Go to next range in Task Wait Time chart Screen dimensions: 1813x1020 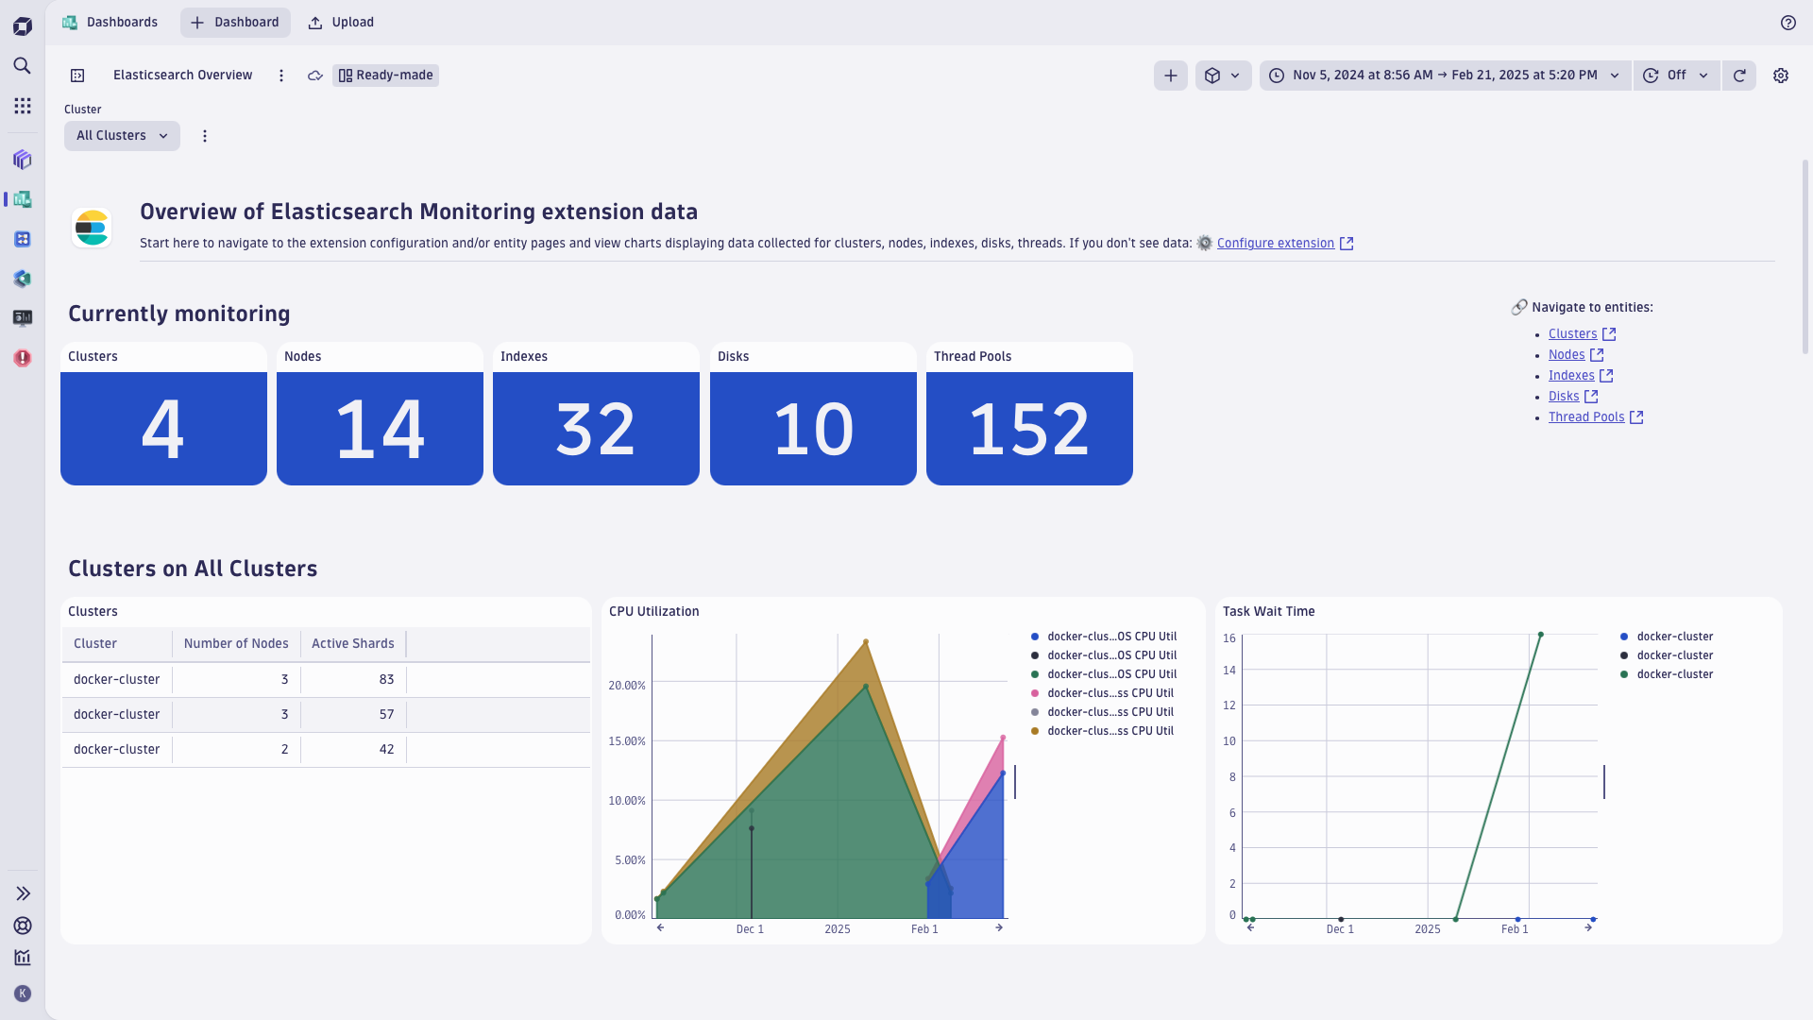(1588, 928)
